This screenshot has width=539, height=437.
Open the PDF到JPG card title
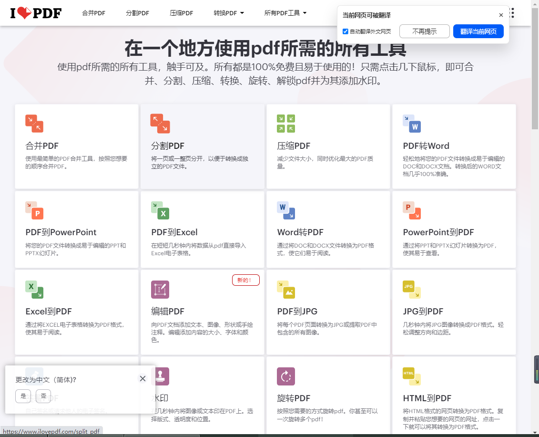point(297,312)
